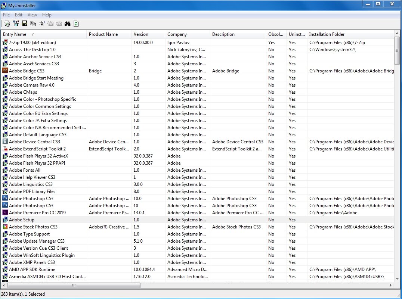
Task: Click the vertical scrollbar thumb
Action: click(x=397, y=50)
